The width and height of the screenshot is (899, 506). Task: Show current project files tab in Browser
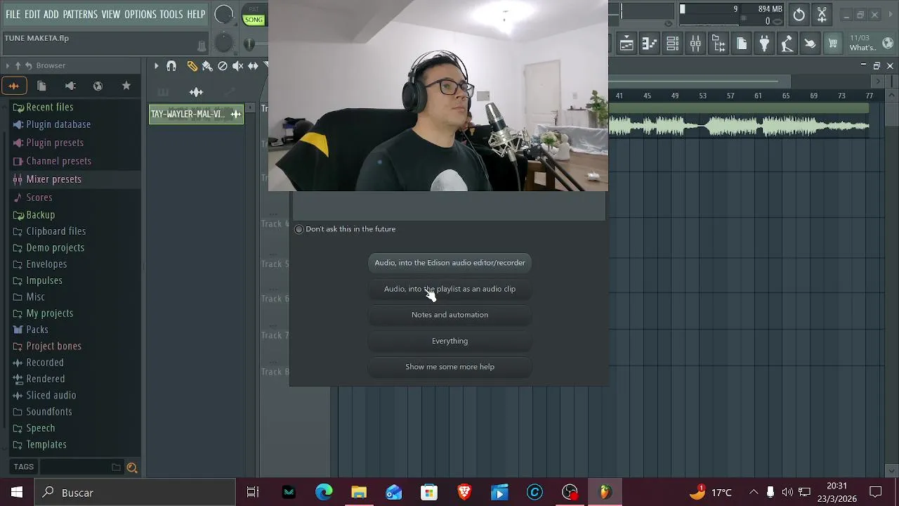click(41, 86)
